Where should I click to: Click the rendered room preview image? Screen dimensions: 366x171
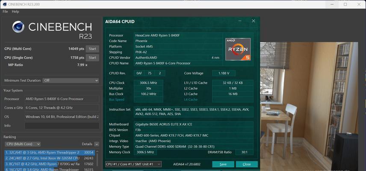[309, 106]
